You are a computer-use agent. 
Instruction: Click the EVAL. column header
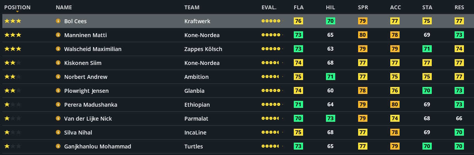[x=269, y=7]
